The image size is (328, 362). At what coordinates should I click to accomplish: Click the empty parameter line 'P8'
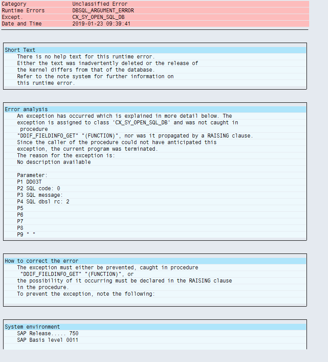click(20, 228)
